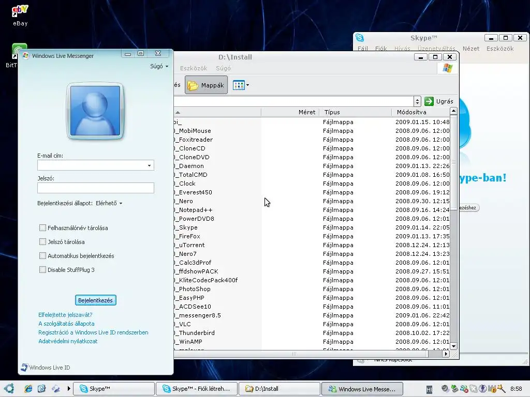
Task: Open Elfelejtette jelszavát? link
Action: (65, 315)
